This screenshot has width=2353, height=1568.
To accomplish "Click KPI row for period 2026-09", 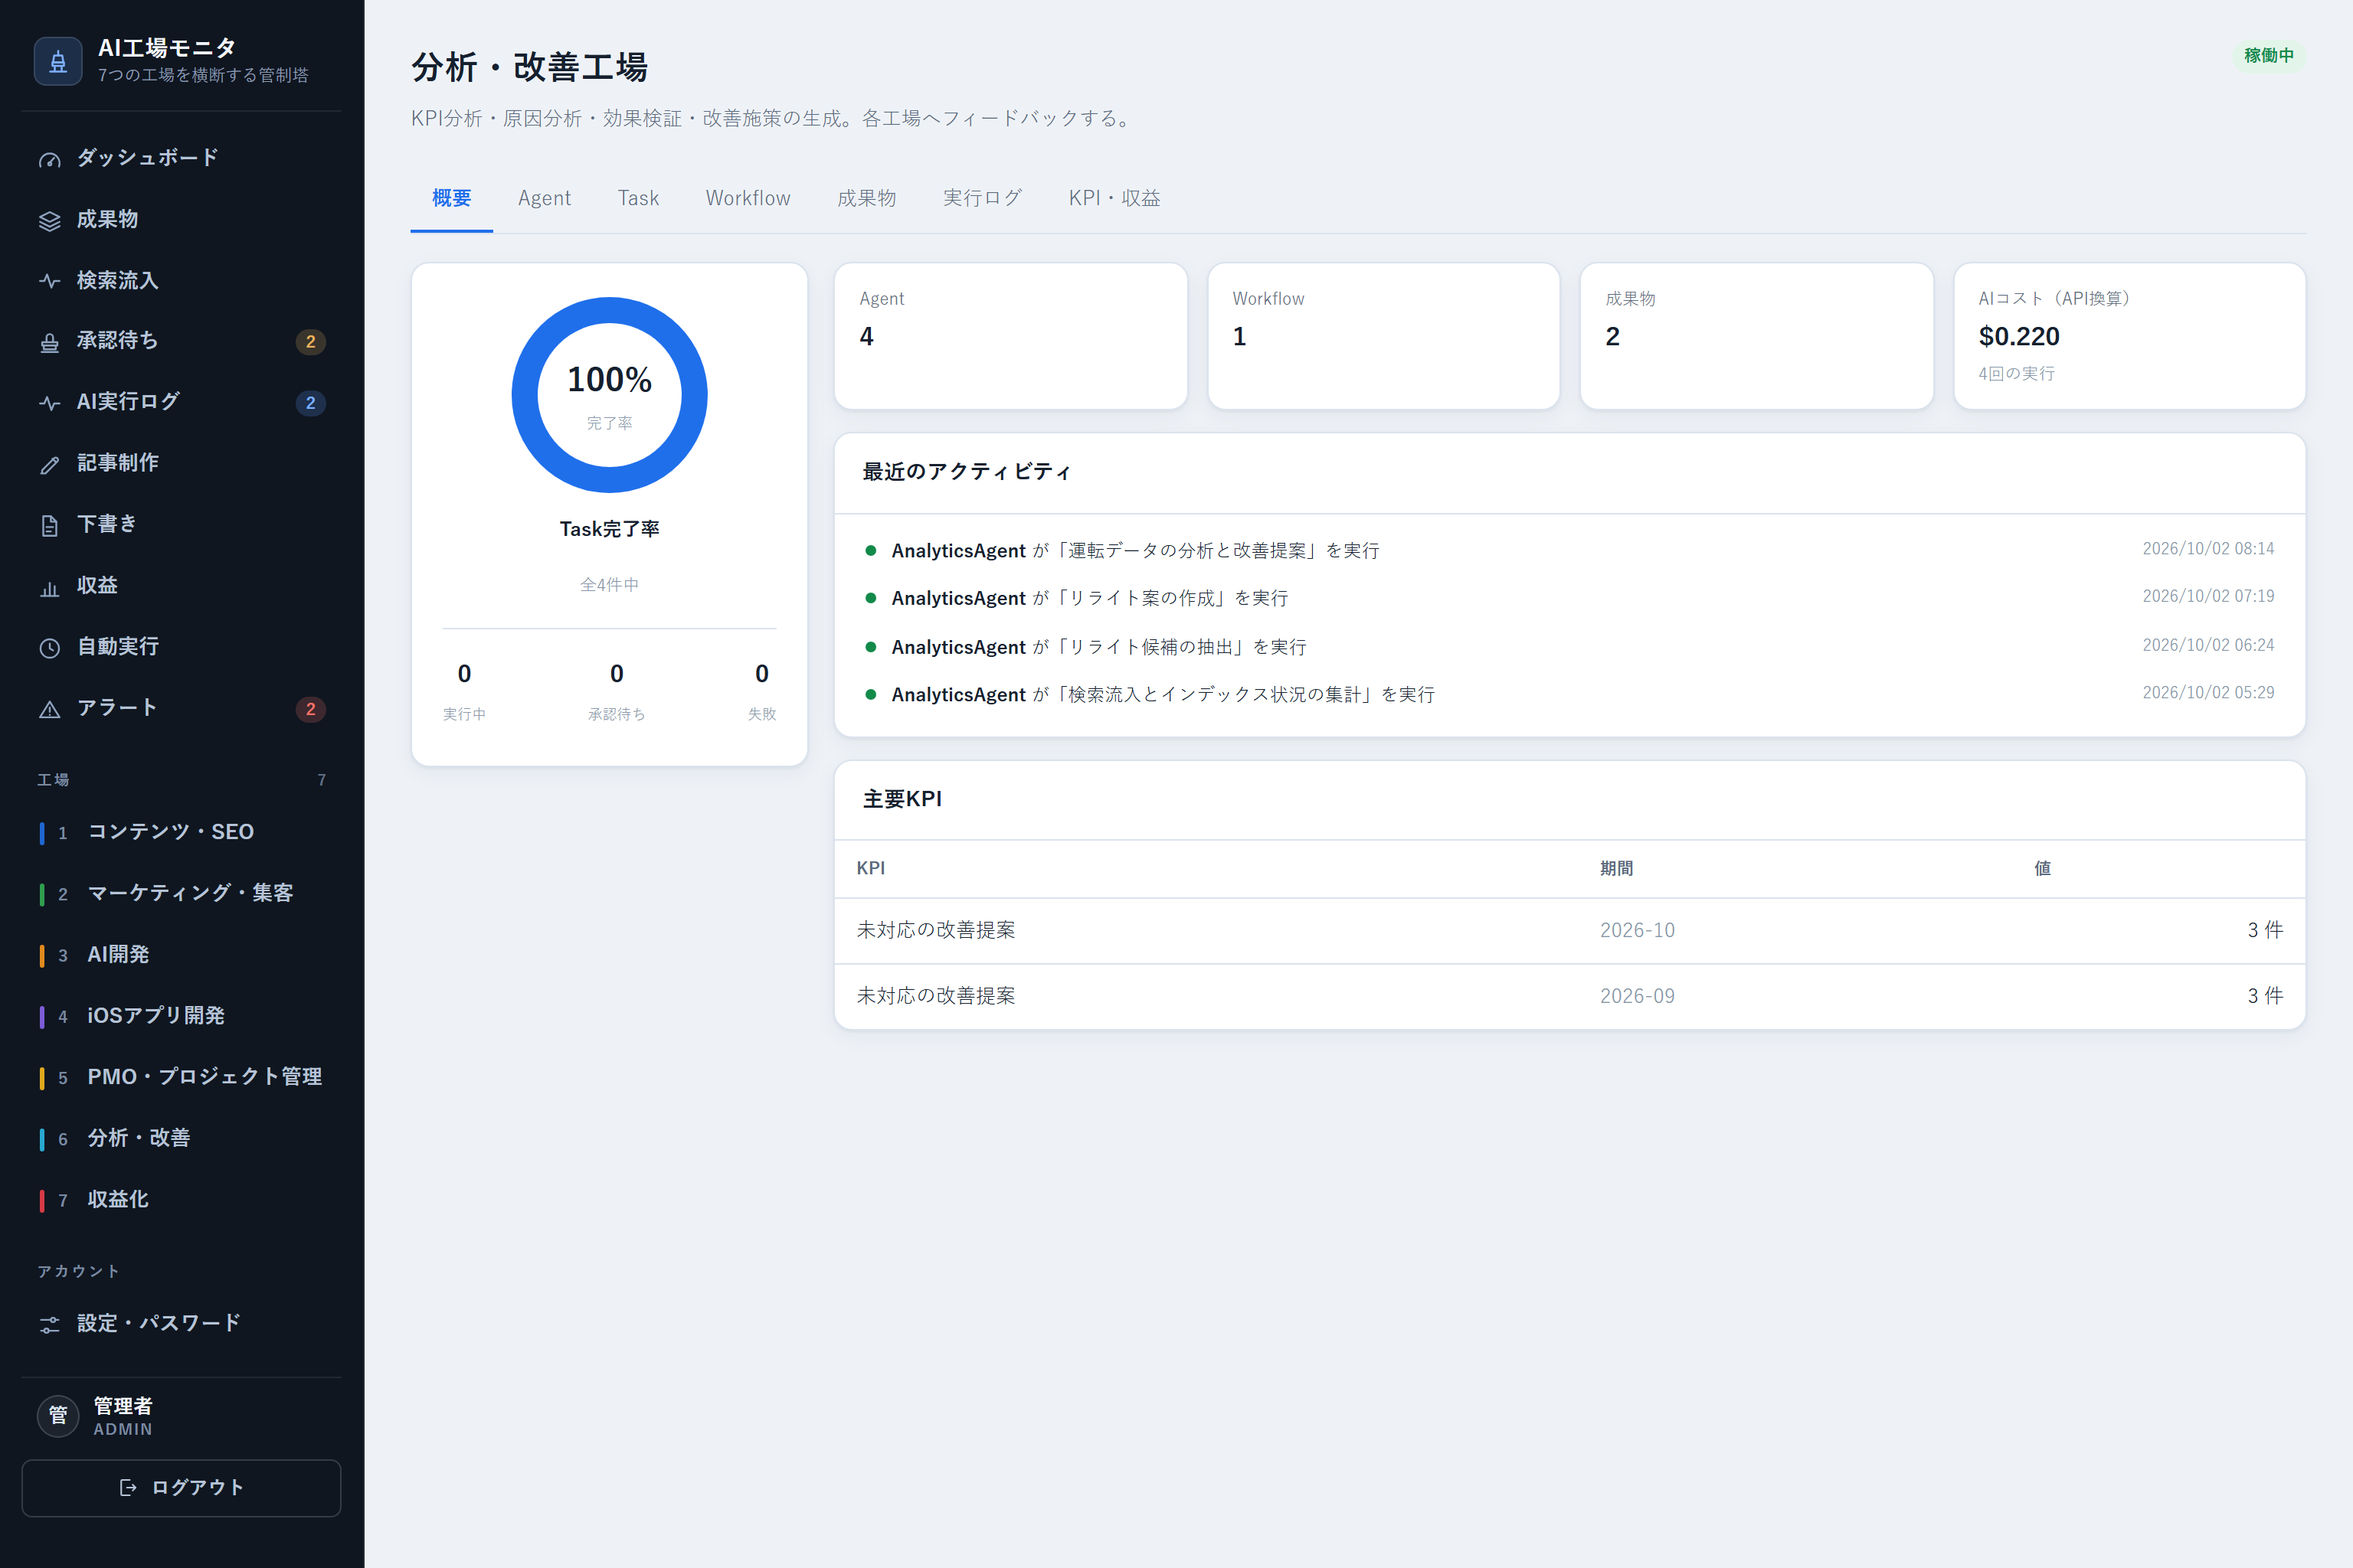I will click(x=1569, y=997).
